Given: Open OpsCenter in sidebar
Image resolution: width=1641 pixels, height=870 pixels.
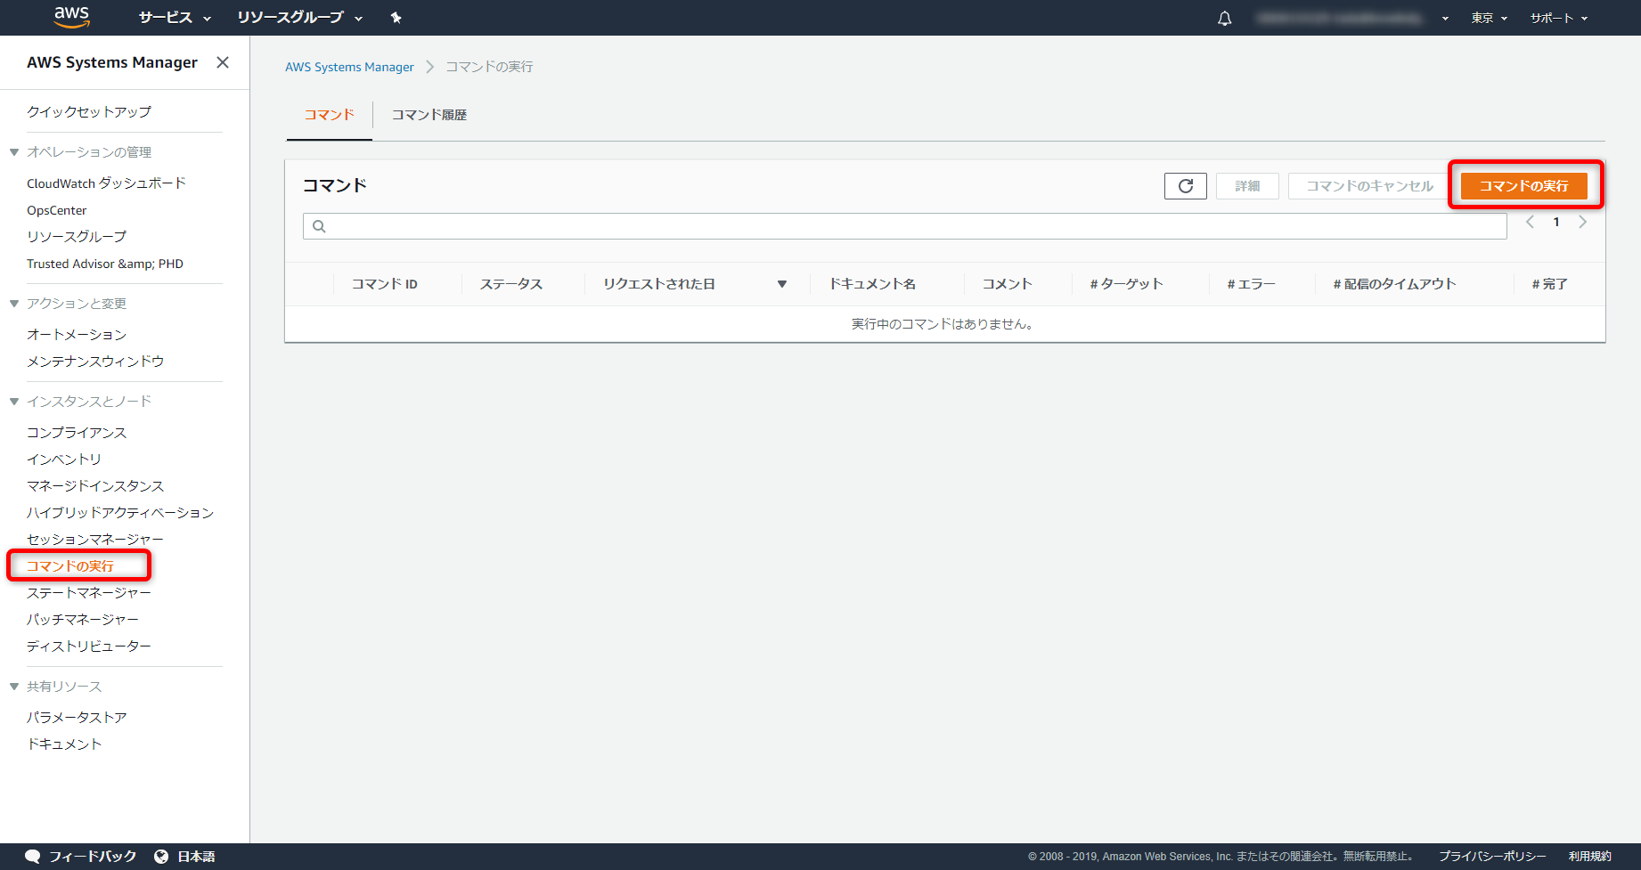Looking at the screenshot, I should click(x=57, y=210).
